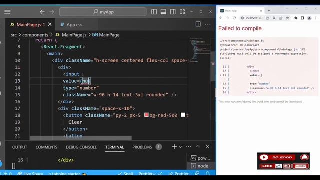Split the editor to the right
This screenshot has height=180, width=320.
(x=198, y=24)
